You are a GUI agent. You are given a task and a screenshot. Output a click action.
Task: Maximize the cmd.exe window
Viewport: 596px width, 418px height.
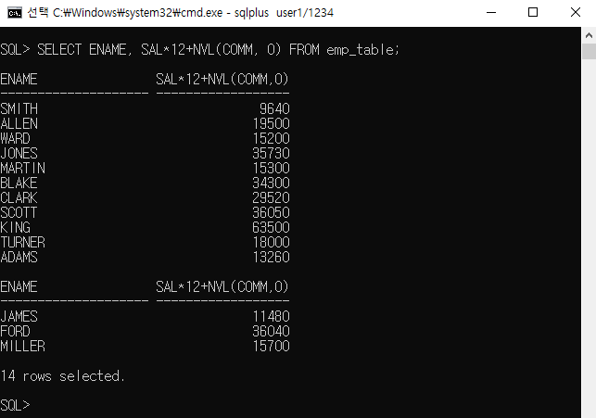pos(533,13)
